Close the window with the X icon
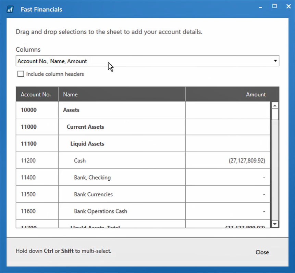The image size is (295, 273). coord(288,6)
